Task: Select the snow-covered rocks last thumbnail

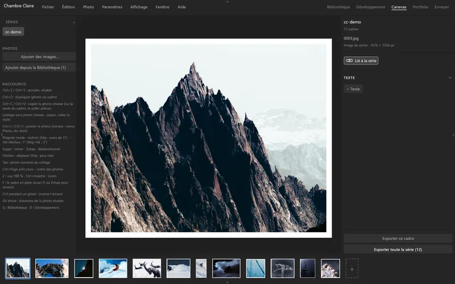Action: pyautogui.click(x=330, y=268)
